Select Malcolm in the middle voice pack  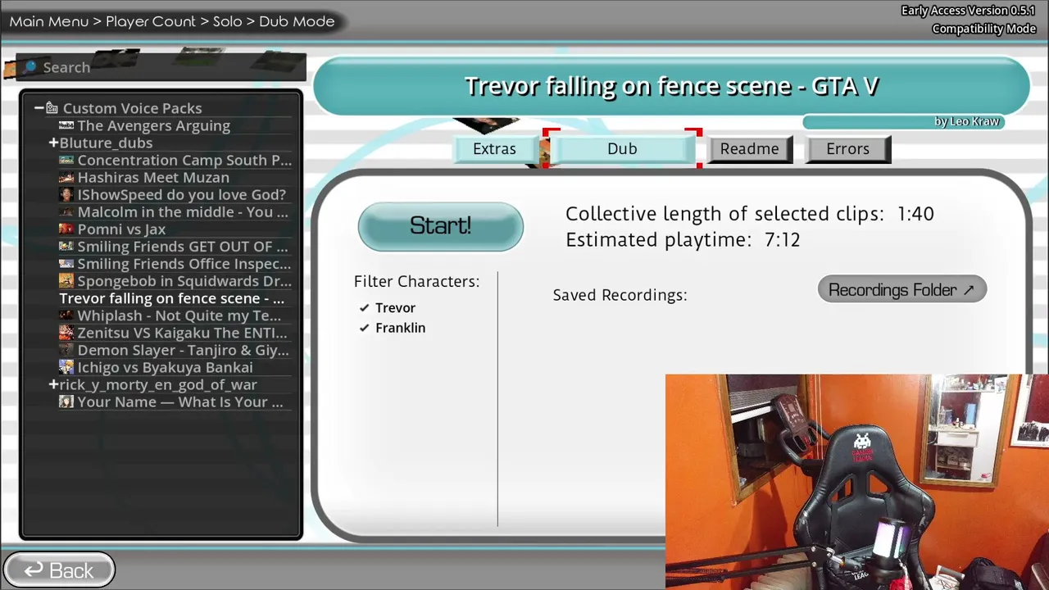click(x=183, y=212)
